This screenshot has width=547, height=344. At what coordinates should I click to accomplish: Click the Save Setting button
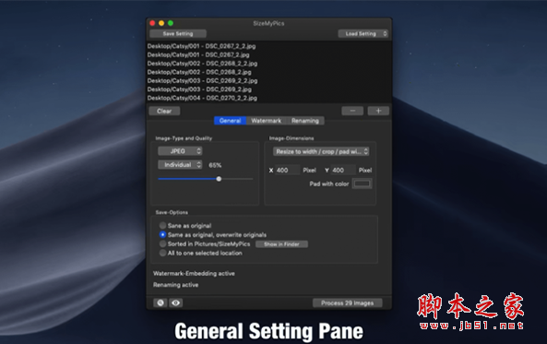[178, 34]
